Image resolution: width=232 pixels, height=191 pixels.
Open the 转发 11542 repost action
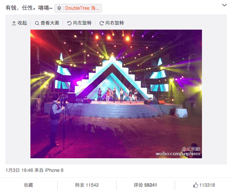pyautogui.click(x=87, y=185)
